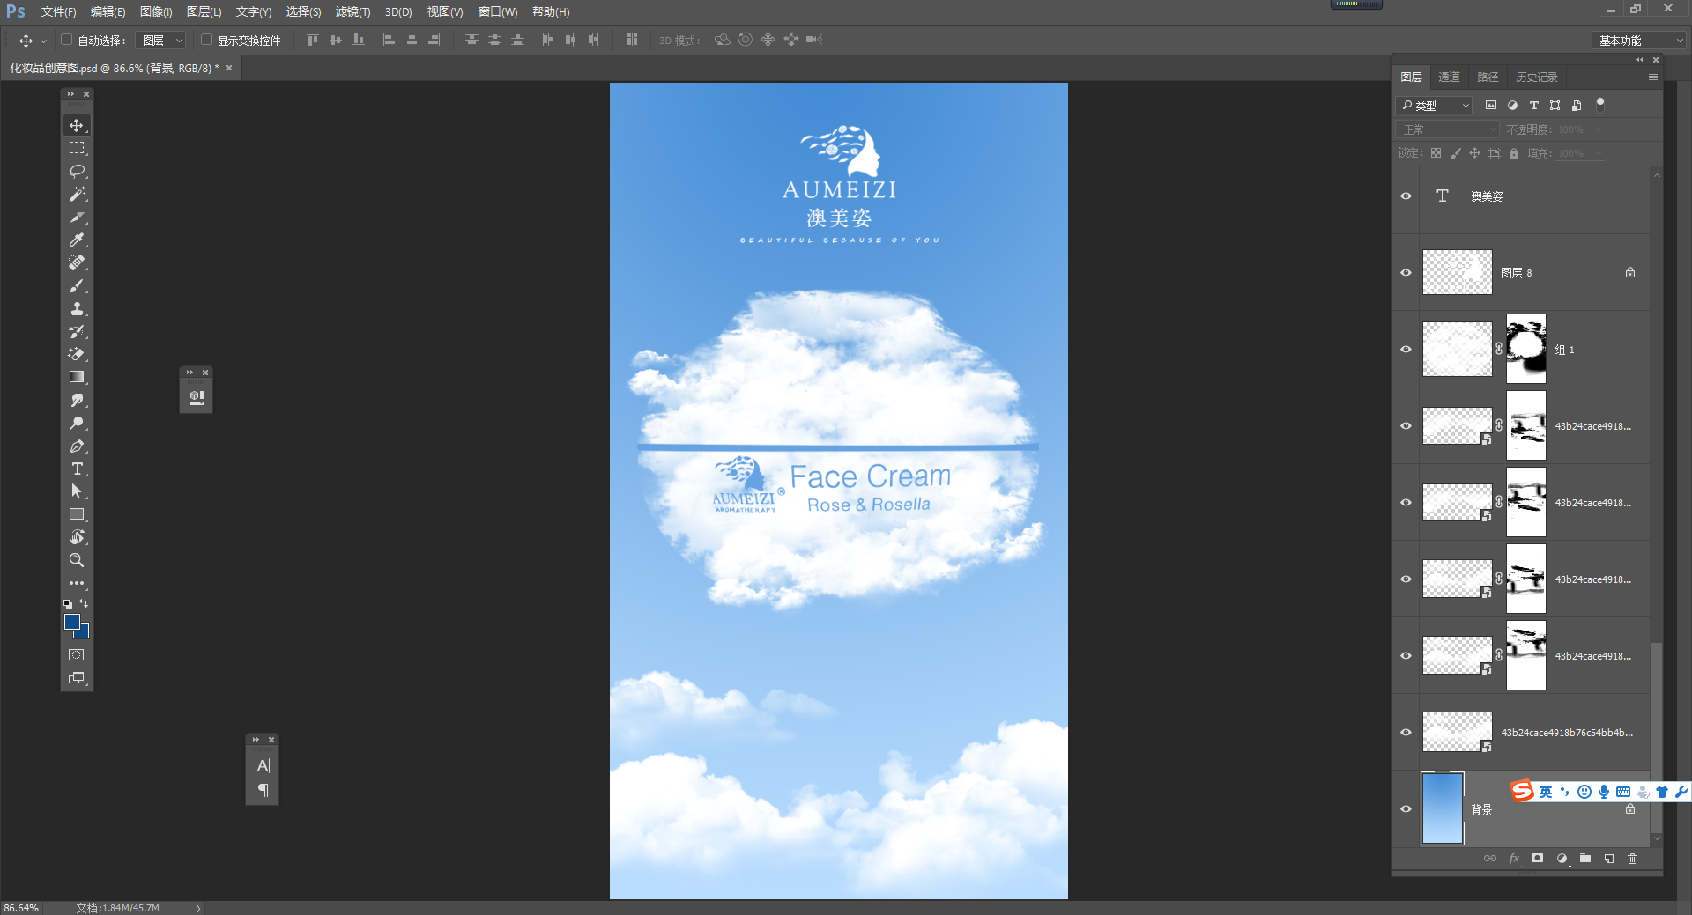Click the 组 1 layer mask thumbnail

pyautogui.click(x=1526, y=350)
